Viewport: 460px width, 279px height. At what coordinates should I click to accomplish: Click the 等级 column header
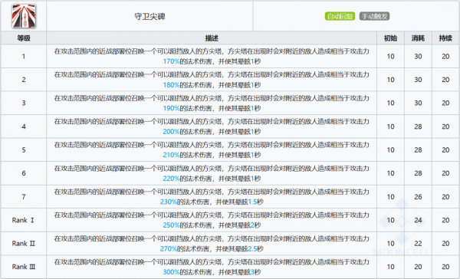[x=24, y=38]
